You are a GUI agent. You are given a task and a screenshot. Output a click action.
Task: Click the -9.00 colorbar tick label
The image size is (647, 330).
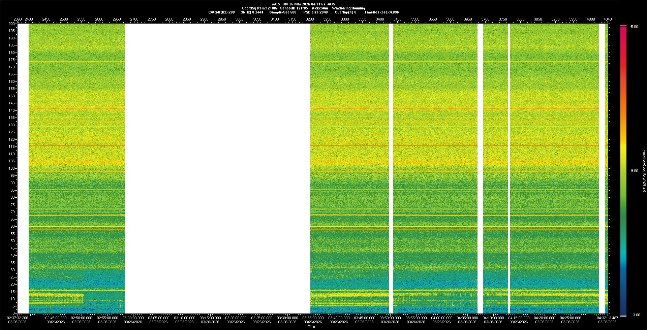(x=634, y=171)
